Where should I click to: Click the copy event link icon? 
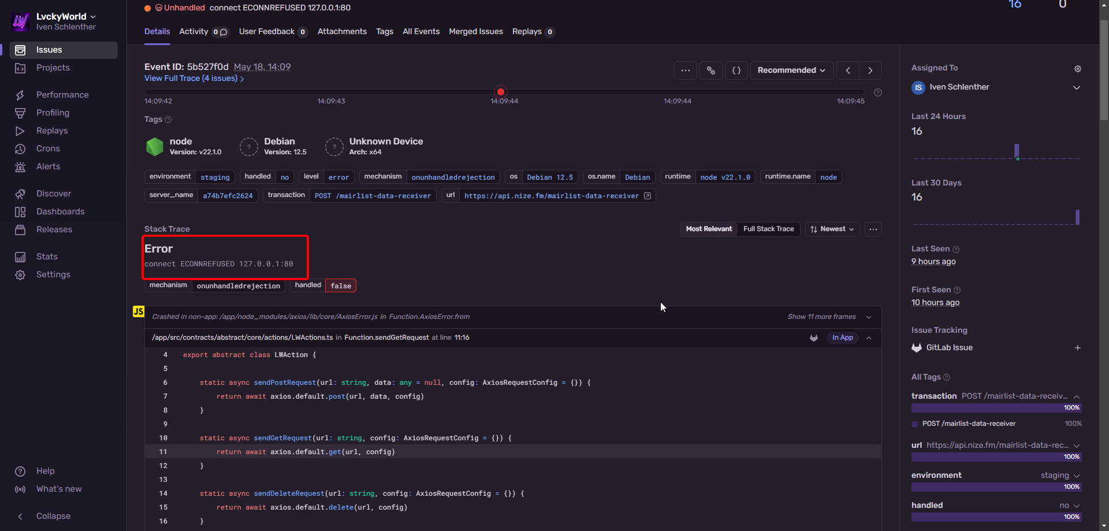pos(710,70)
